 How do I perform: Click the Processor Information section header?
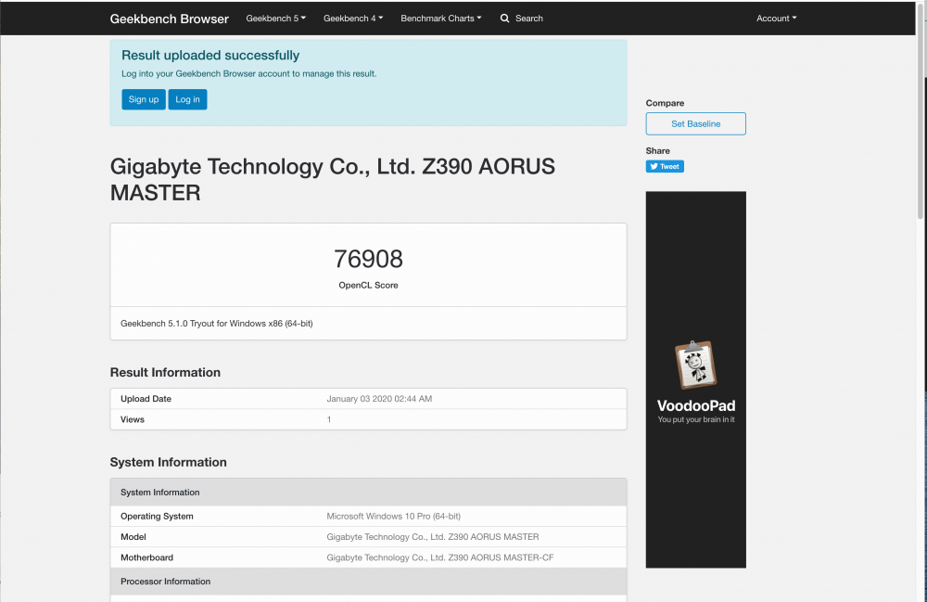pos(368,582)
